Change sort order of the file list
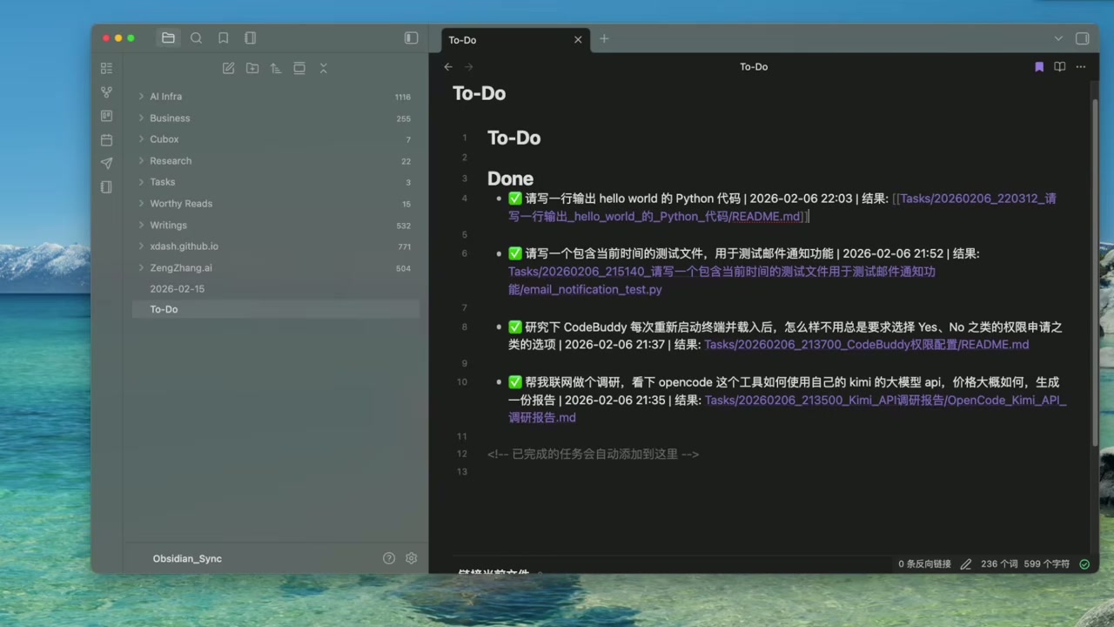The image size is (1114, 627). pyautogui.click(x=275, y=68)
